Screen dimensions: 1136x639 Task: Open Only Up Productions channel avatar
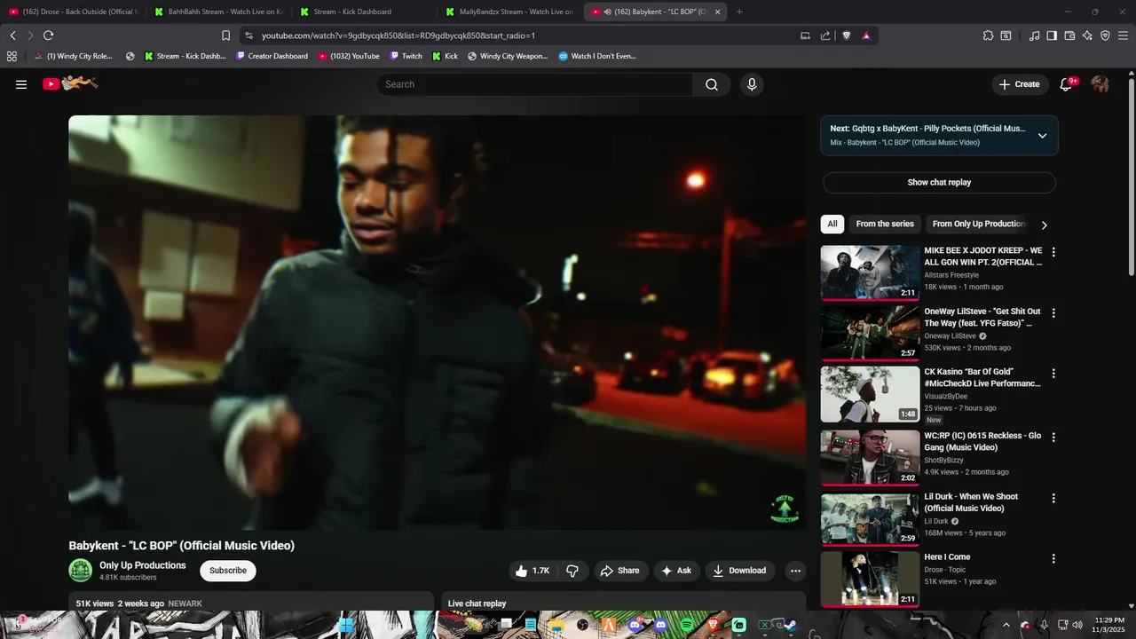click(81, 571)
